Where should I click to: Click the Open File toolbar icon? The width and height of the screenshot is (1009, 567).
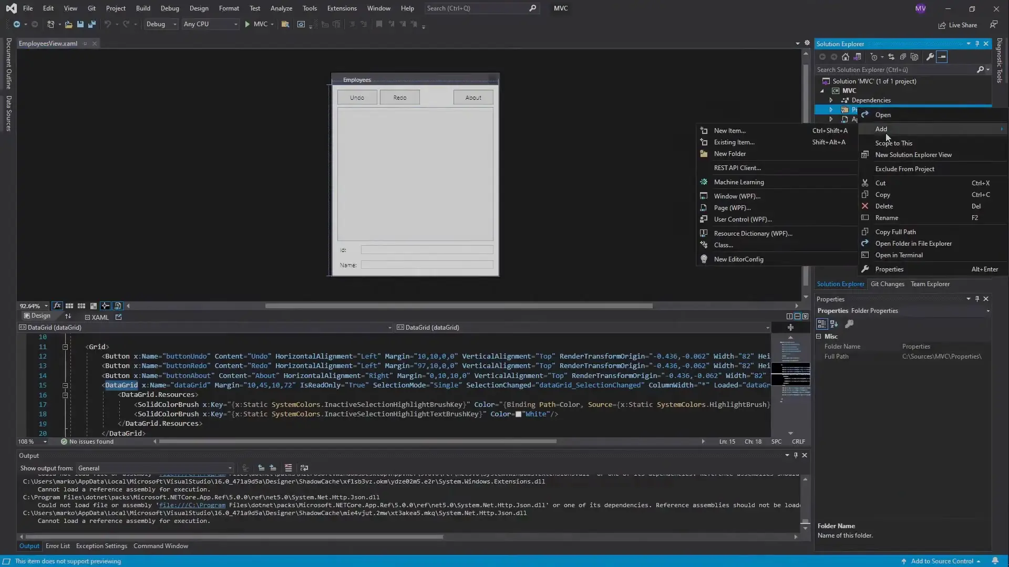coord(68,24)
